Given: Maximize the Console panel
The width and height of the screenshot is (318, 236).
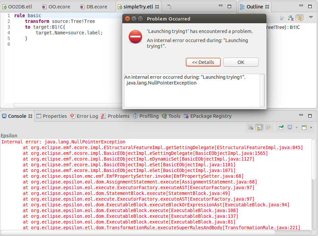Looking at the screenshot, I should coord(310,116).
